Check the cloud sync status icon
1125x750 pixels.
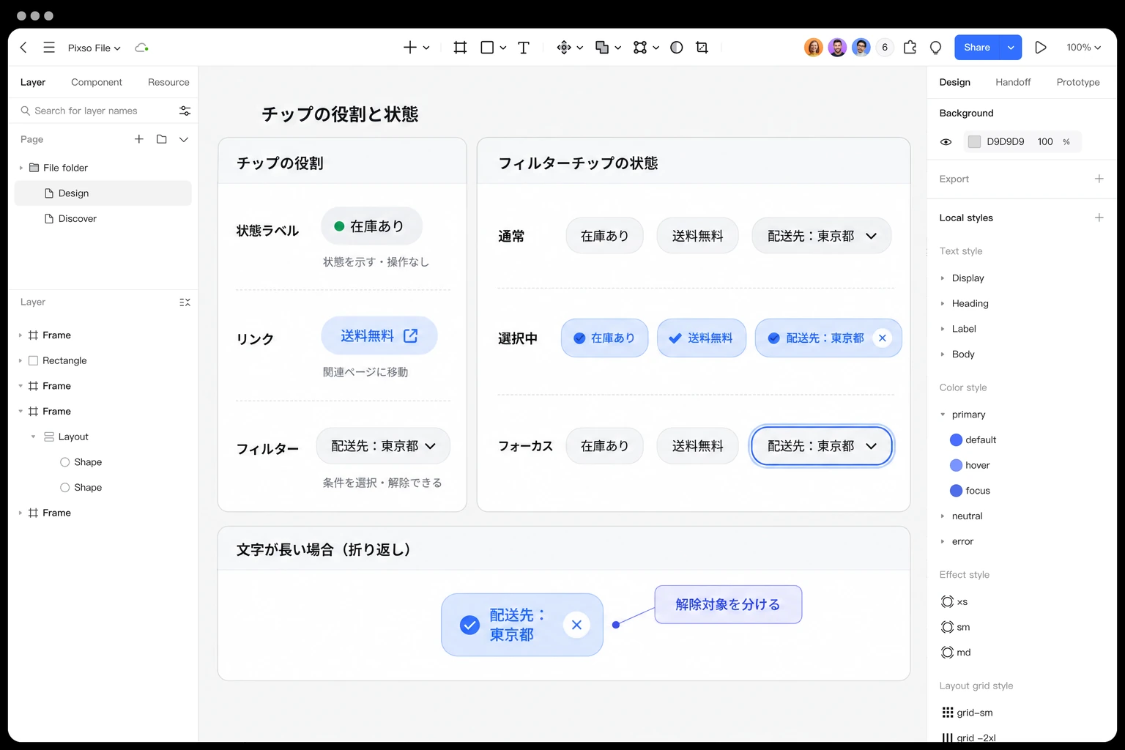pyautogui.click(x=141, y=48)
